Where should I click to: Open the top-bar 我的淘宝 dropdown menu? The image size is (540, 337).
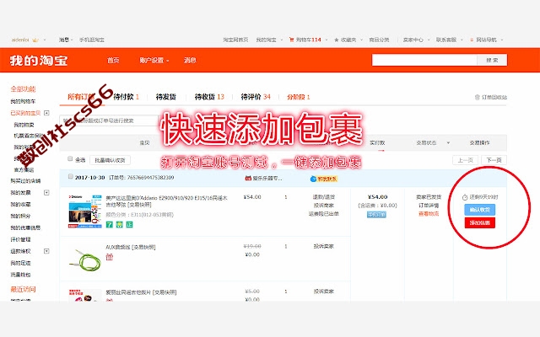tap(269, 40)
